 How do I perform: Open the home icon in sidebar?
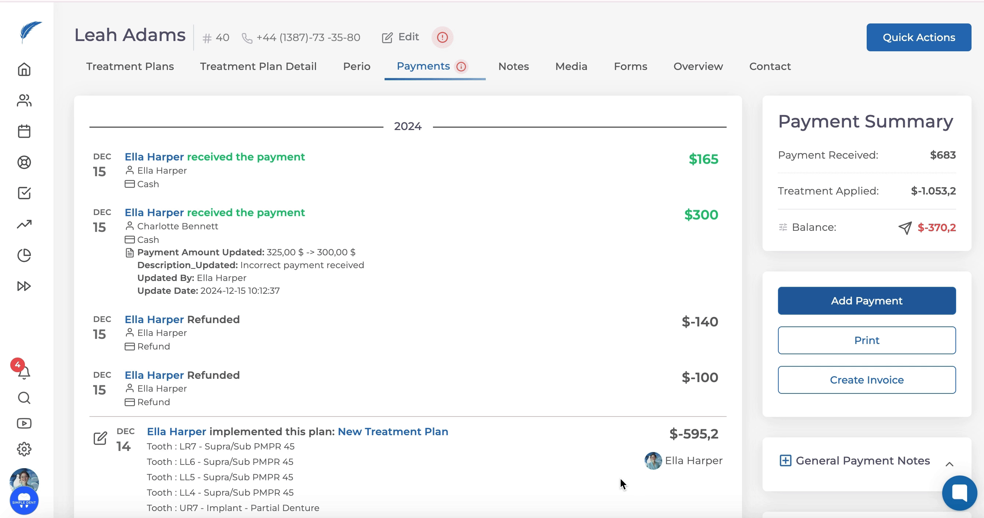(x=24, y=70)
